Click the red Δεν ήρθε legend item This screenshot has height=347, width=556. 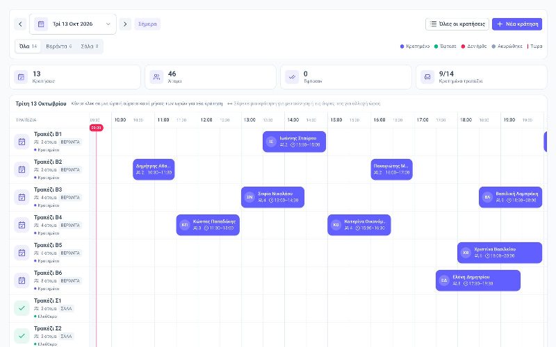474,46
